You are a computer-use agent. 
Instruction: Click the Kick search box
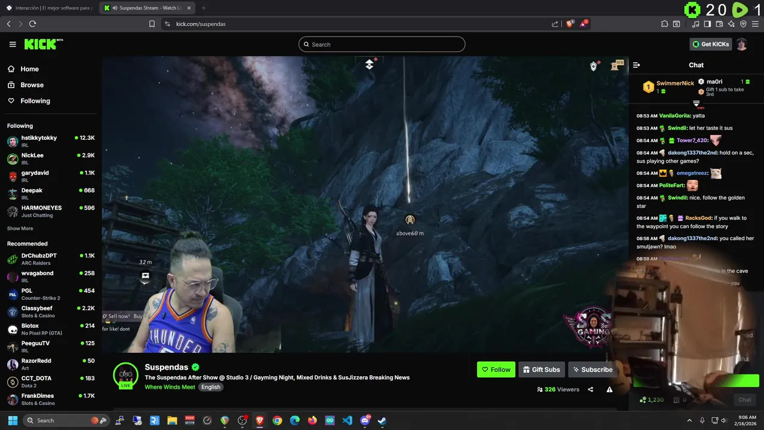[382, 44]
